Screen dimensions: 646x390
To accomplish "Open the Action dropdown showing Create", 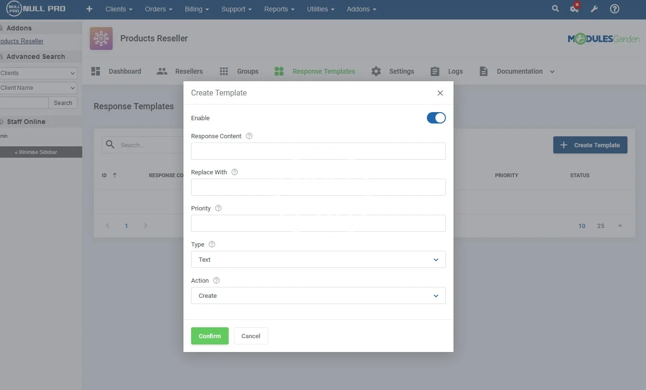I will point(318,295).
